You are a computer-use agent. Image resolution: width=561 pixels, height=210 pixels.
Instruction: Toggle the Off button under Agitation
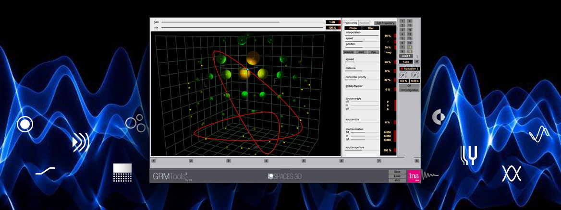point(409,86)
